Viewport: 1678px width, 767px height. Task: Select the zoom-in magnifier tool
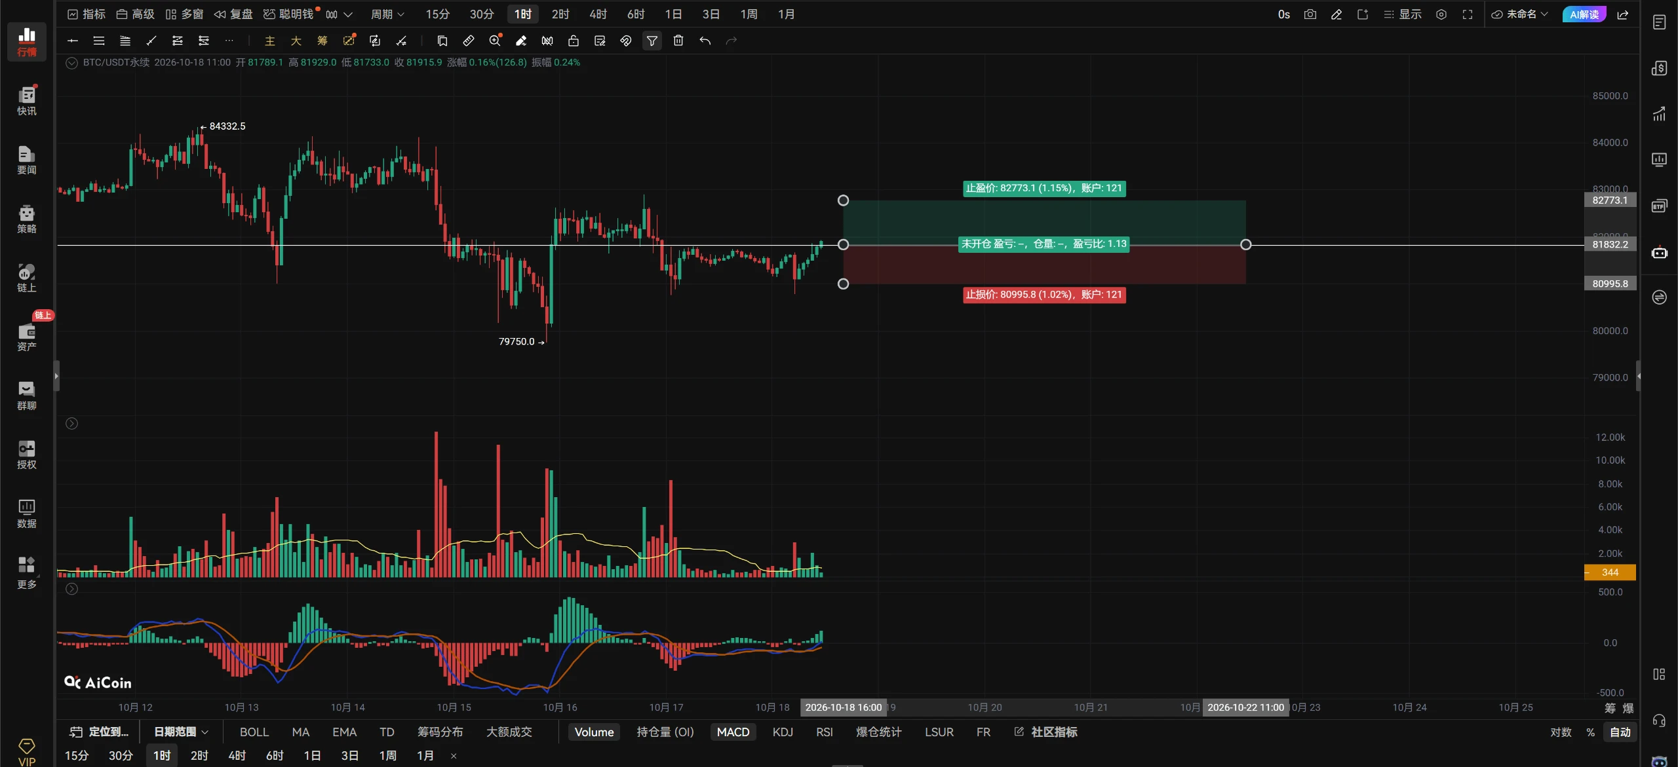coord(495,41)
